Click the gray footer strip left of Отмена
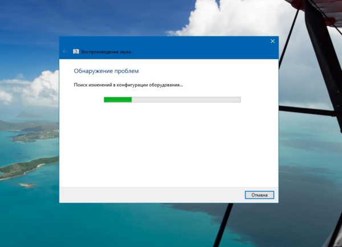The width and height of the screenshot is (342, 247). point(148,195)
